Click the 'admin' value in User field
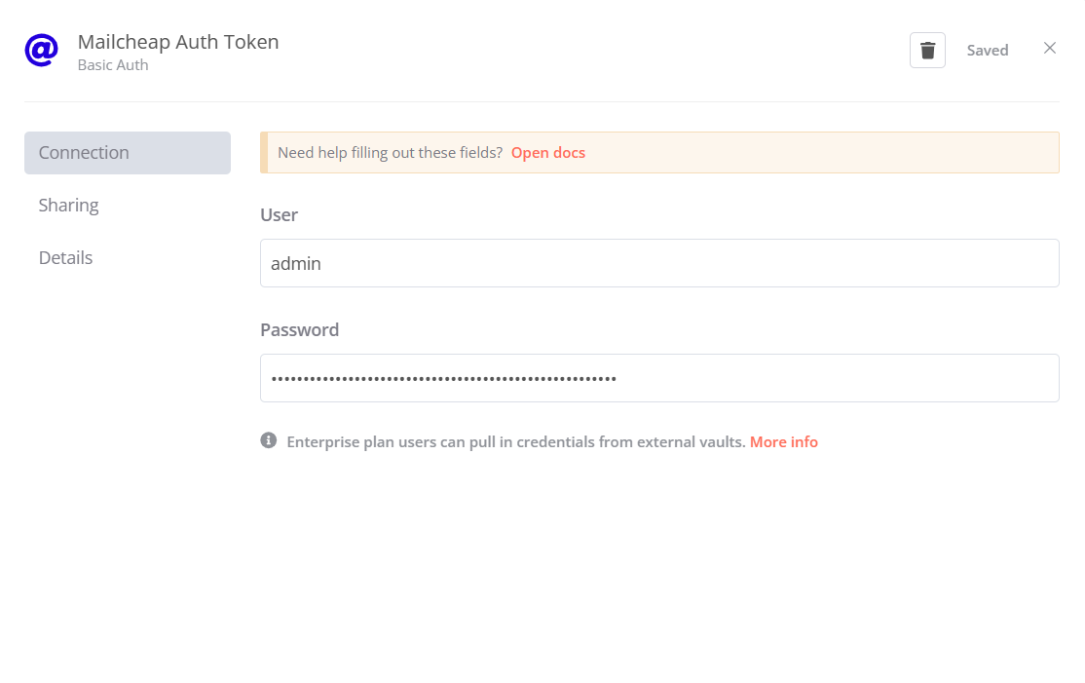Image resolution: width=1085 pixels, height=683 pixels. 296,263
